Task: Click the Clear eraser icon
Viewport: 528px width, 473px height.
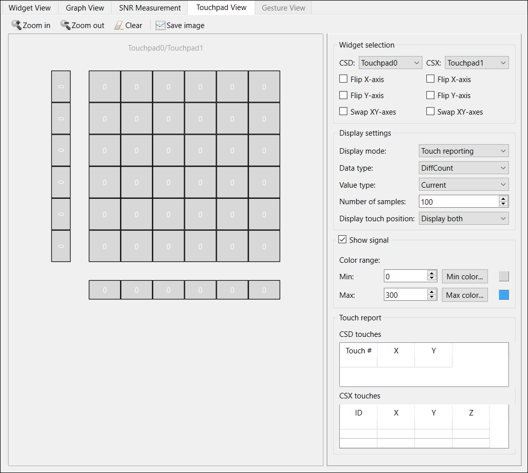Action: point(119,25)
